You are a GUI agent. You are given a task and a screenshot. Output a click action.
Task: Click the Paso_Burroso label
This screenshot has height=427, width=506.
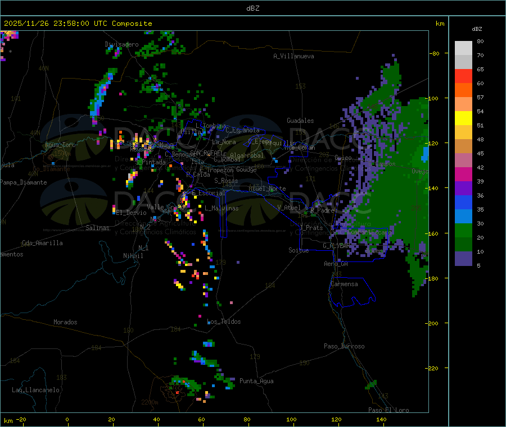pos(344,346)
